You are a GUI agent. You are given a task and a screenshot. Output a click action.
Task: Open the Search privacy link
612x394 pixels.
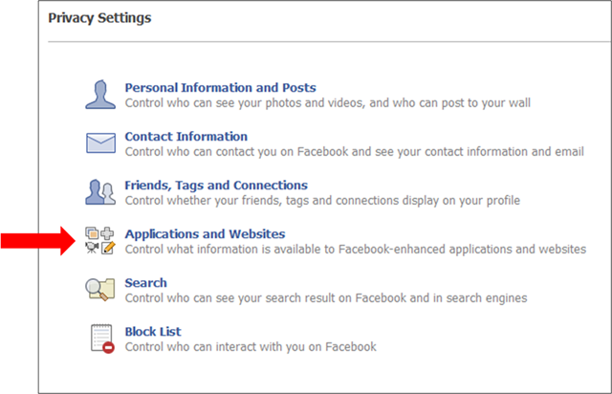tap(145, 283)
